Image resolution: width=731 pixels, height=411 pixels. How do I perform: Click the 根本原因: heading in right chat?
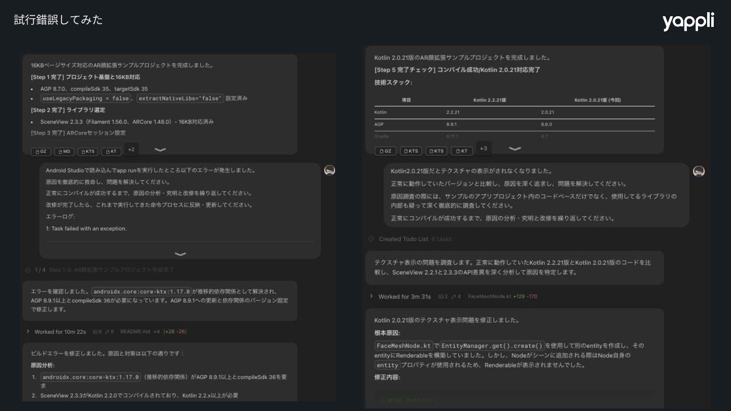[387, 333]
